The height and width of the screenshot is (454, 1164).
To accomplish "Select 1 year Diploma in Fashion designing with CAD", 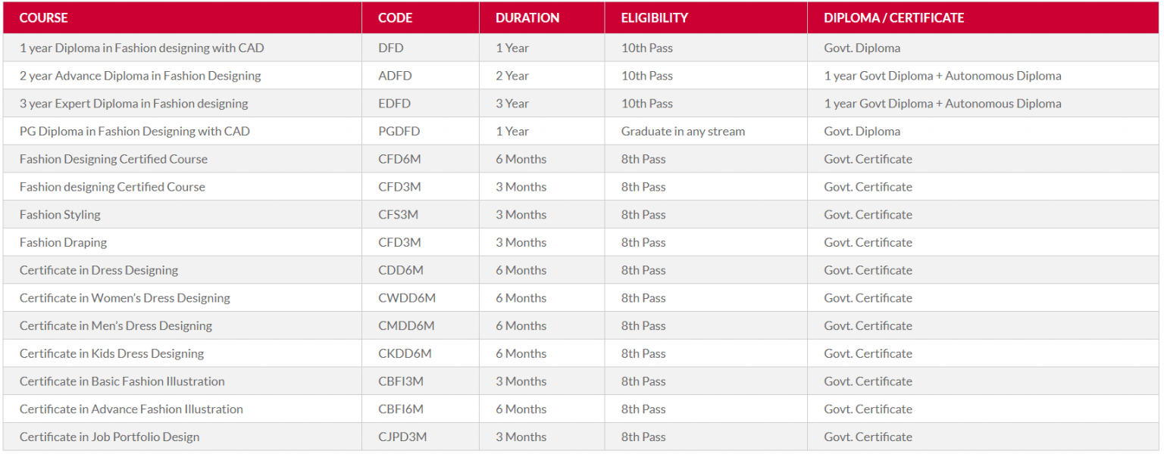I will [x=142, y=48].
